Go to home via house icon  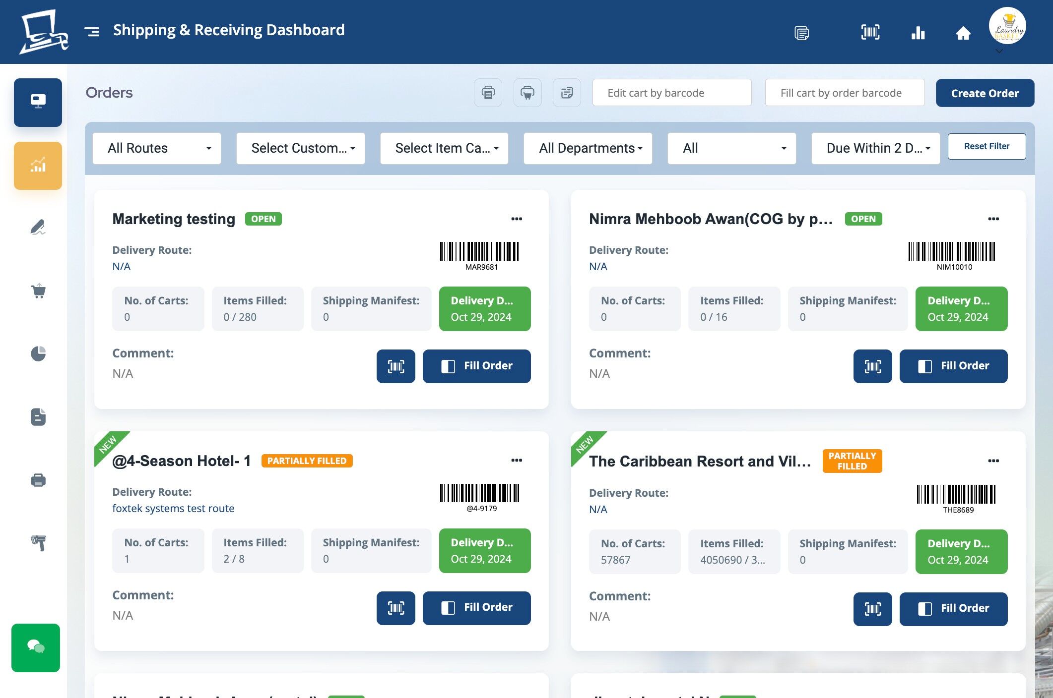click(x=963, y=33)
